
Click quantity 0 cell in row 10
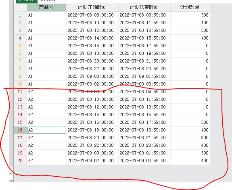[x=190, y=84]
